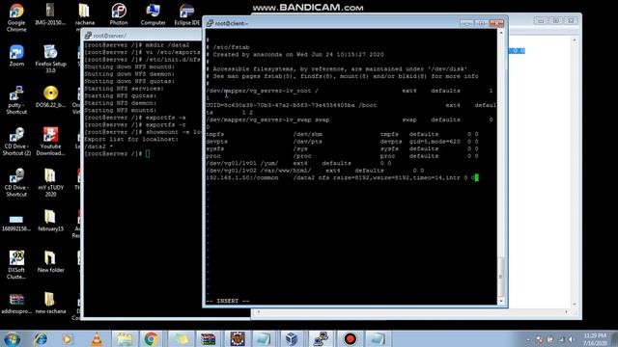Viewport: 618px width, 347px height.
Task: Click highlighted '0 0' text in background window
Action: click(517, 51)
